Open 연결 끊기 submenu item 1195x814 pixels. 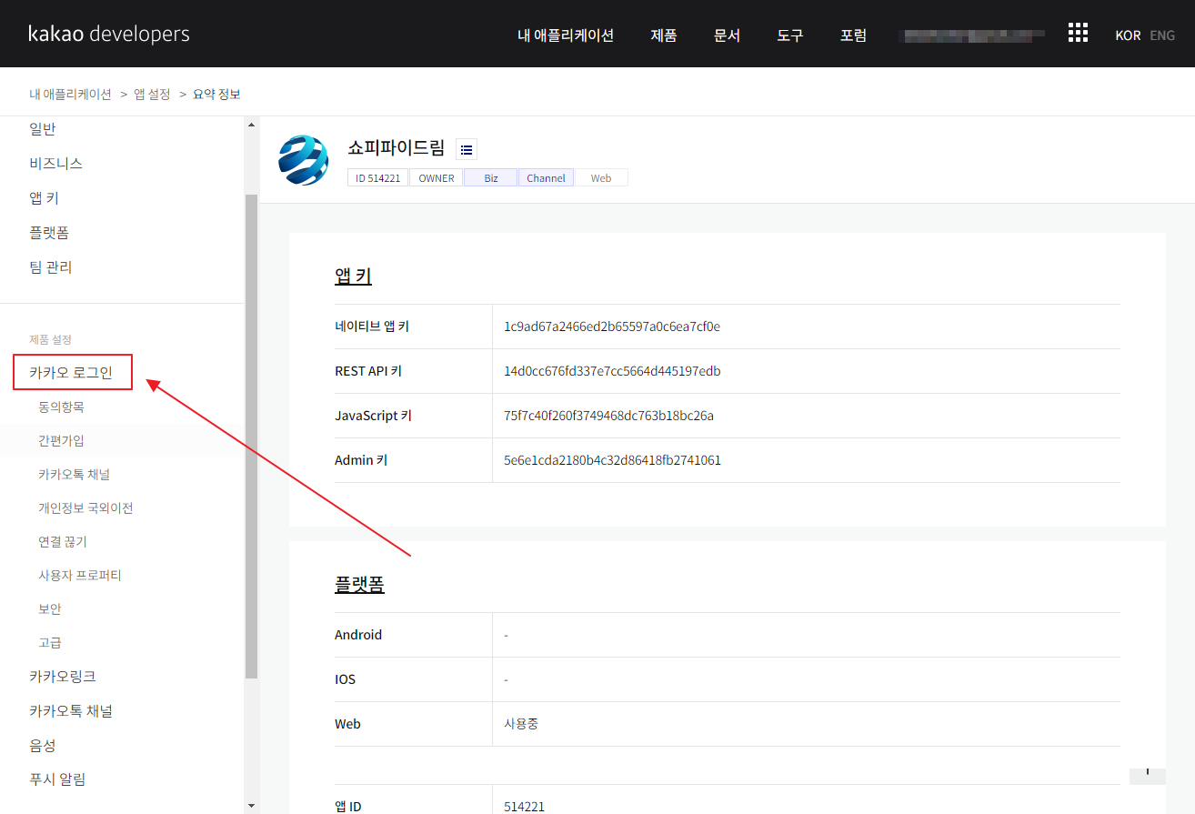63,541
